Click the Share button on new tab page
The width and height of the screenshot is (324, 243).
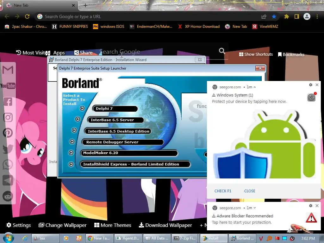(x=84, y=53)
